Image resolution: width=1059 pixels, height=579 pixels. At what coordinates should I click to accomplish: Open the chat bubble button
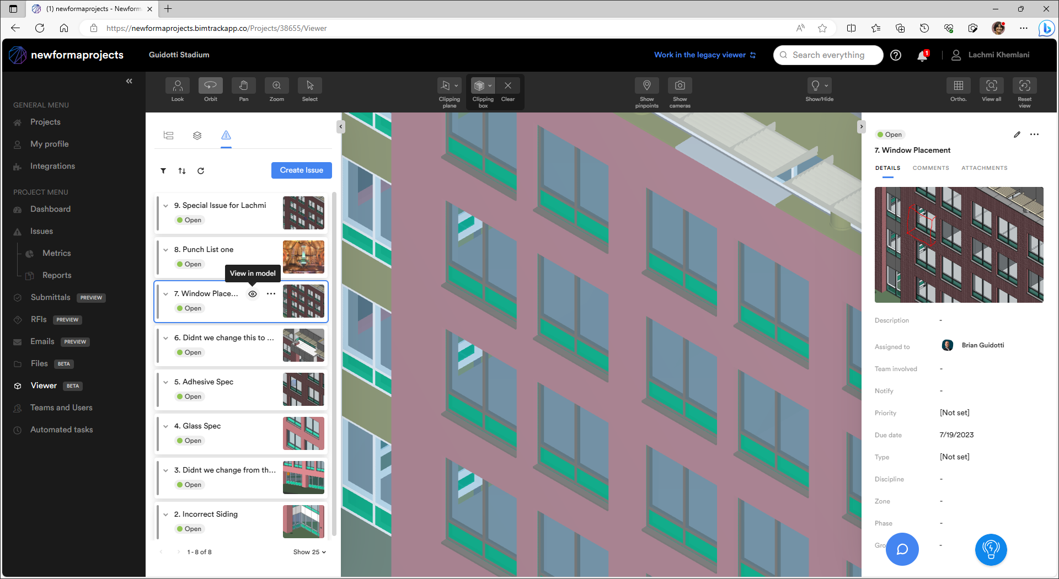(x=902, y=549)
